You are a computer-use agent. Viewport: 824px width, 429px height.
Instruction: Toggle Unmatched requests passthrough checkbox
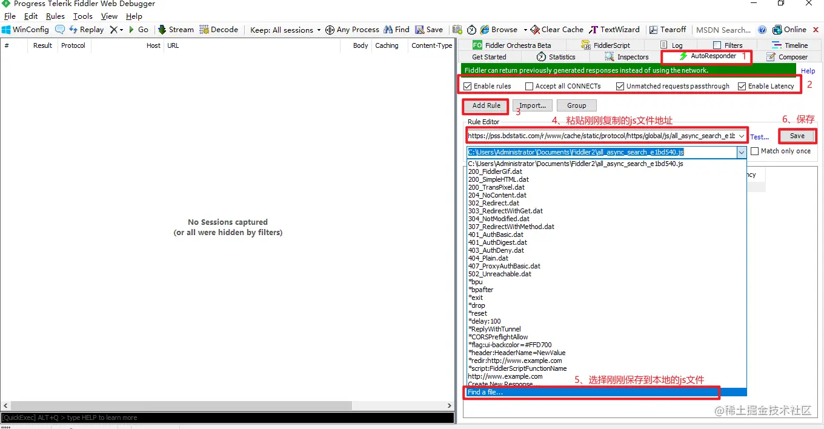pos(620,86)
